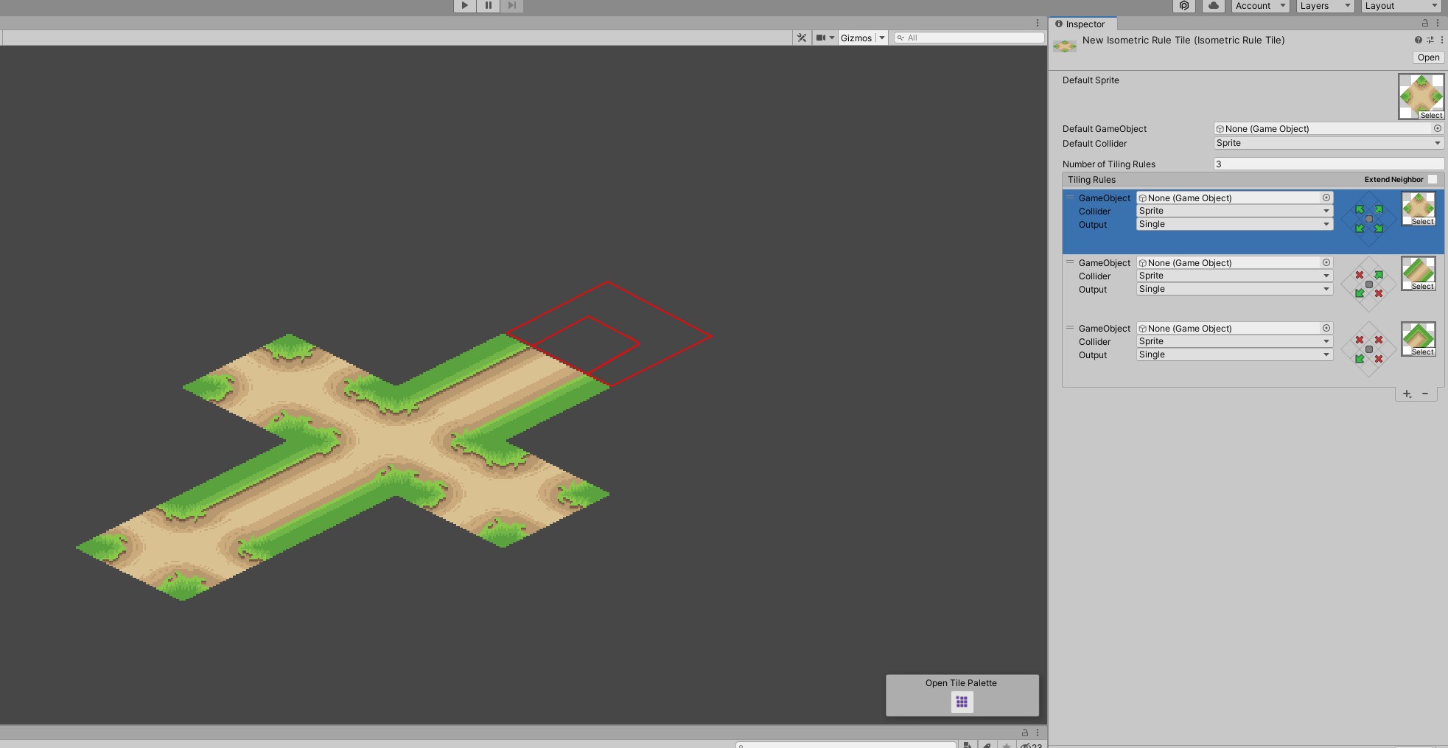Open the Isometric Rule Tile help icon
The image size is (1448, 748).
(1417, 40)
